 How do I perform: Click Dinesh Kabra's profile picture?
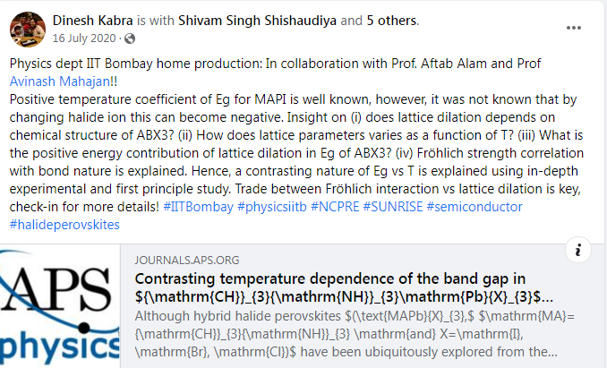[26, 30]
